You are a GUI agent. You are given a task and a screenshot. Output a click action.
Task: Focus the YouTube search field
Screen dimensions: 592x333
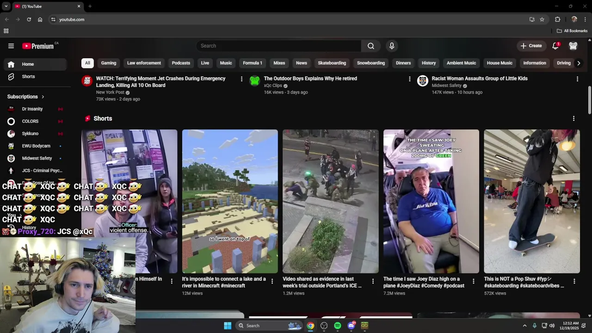[278, 46]
